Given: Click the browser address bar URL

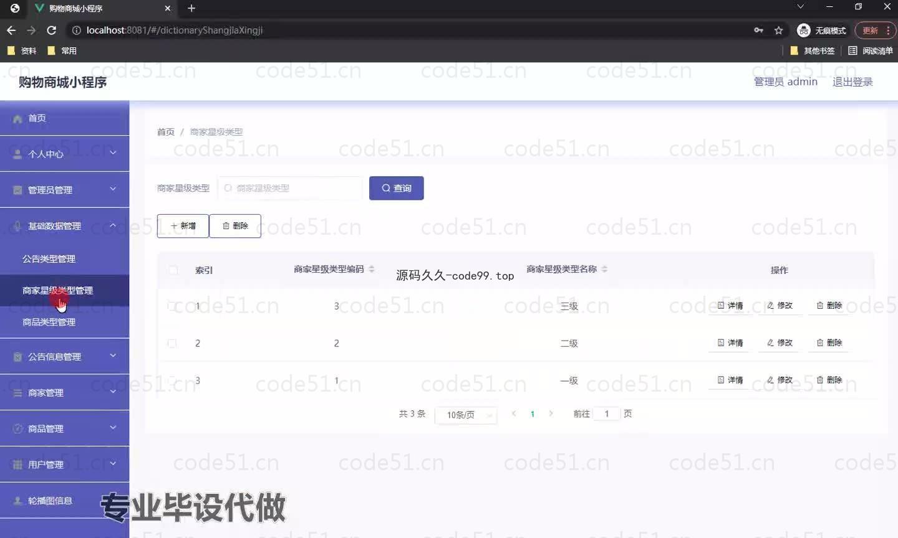Looking at the screenshot, I should [x=175, y=30].
